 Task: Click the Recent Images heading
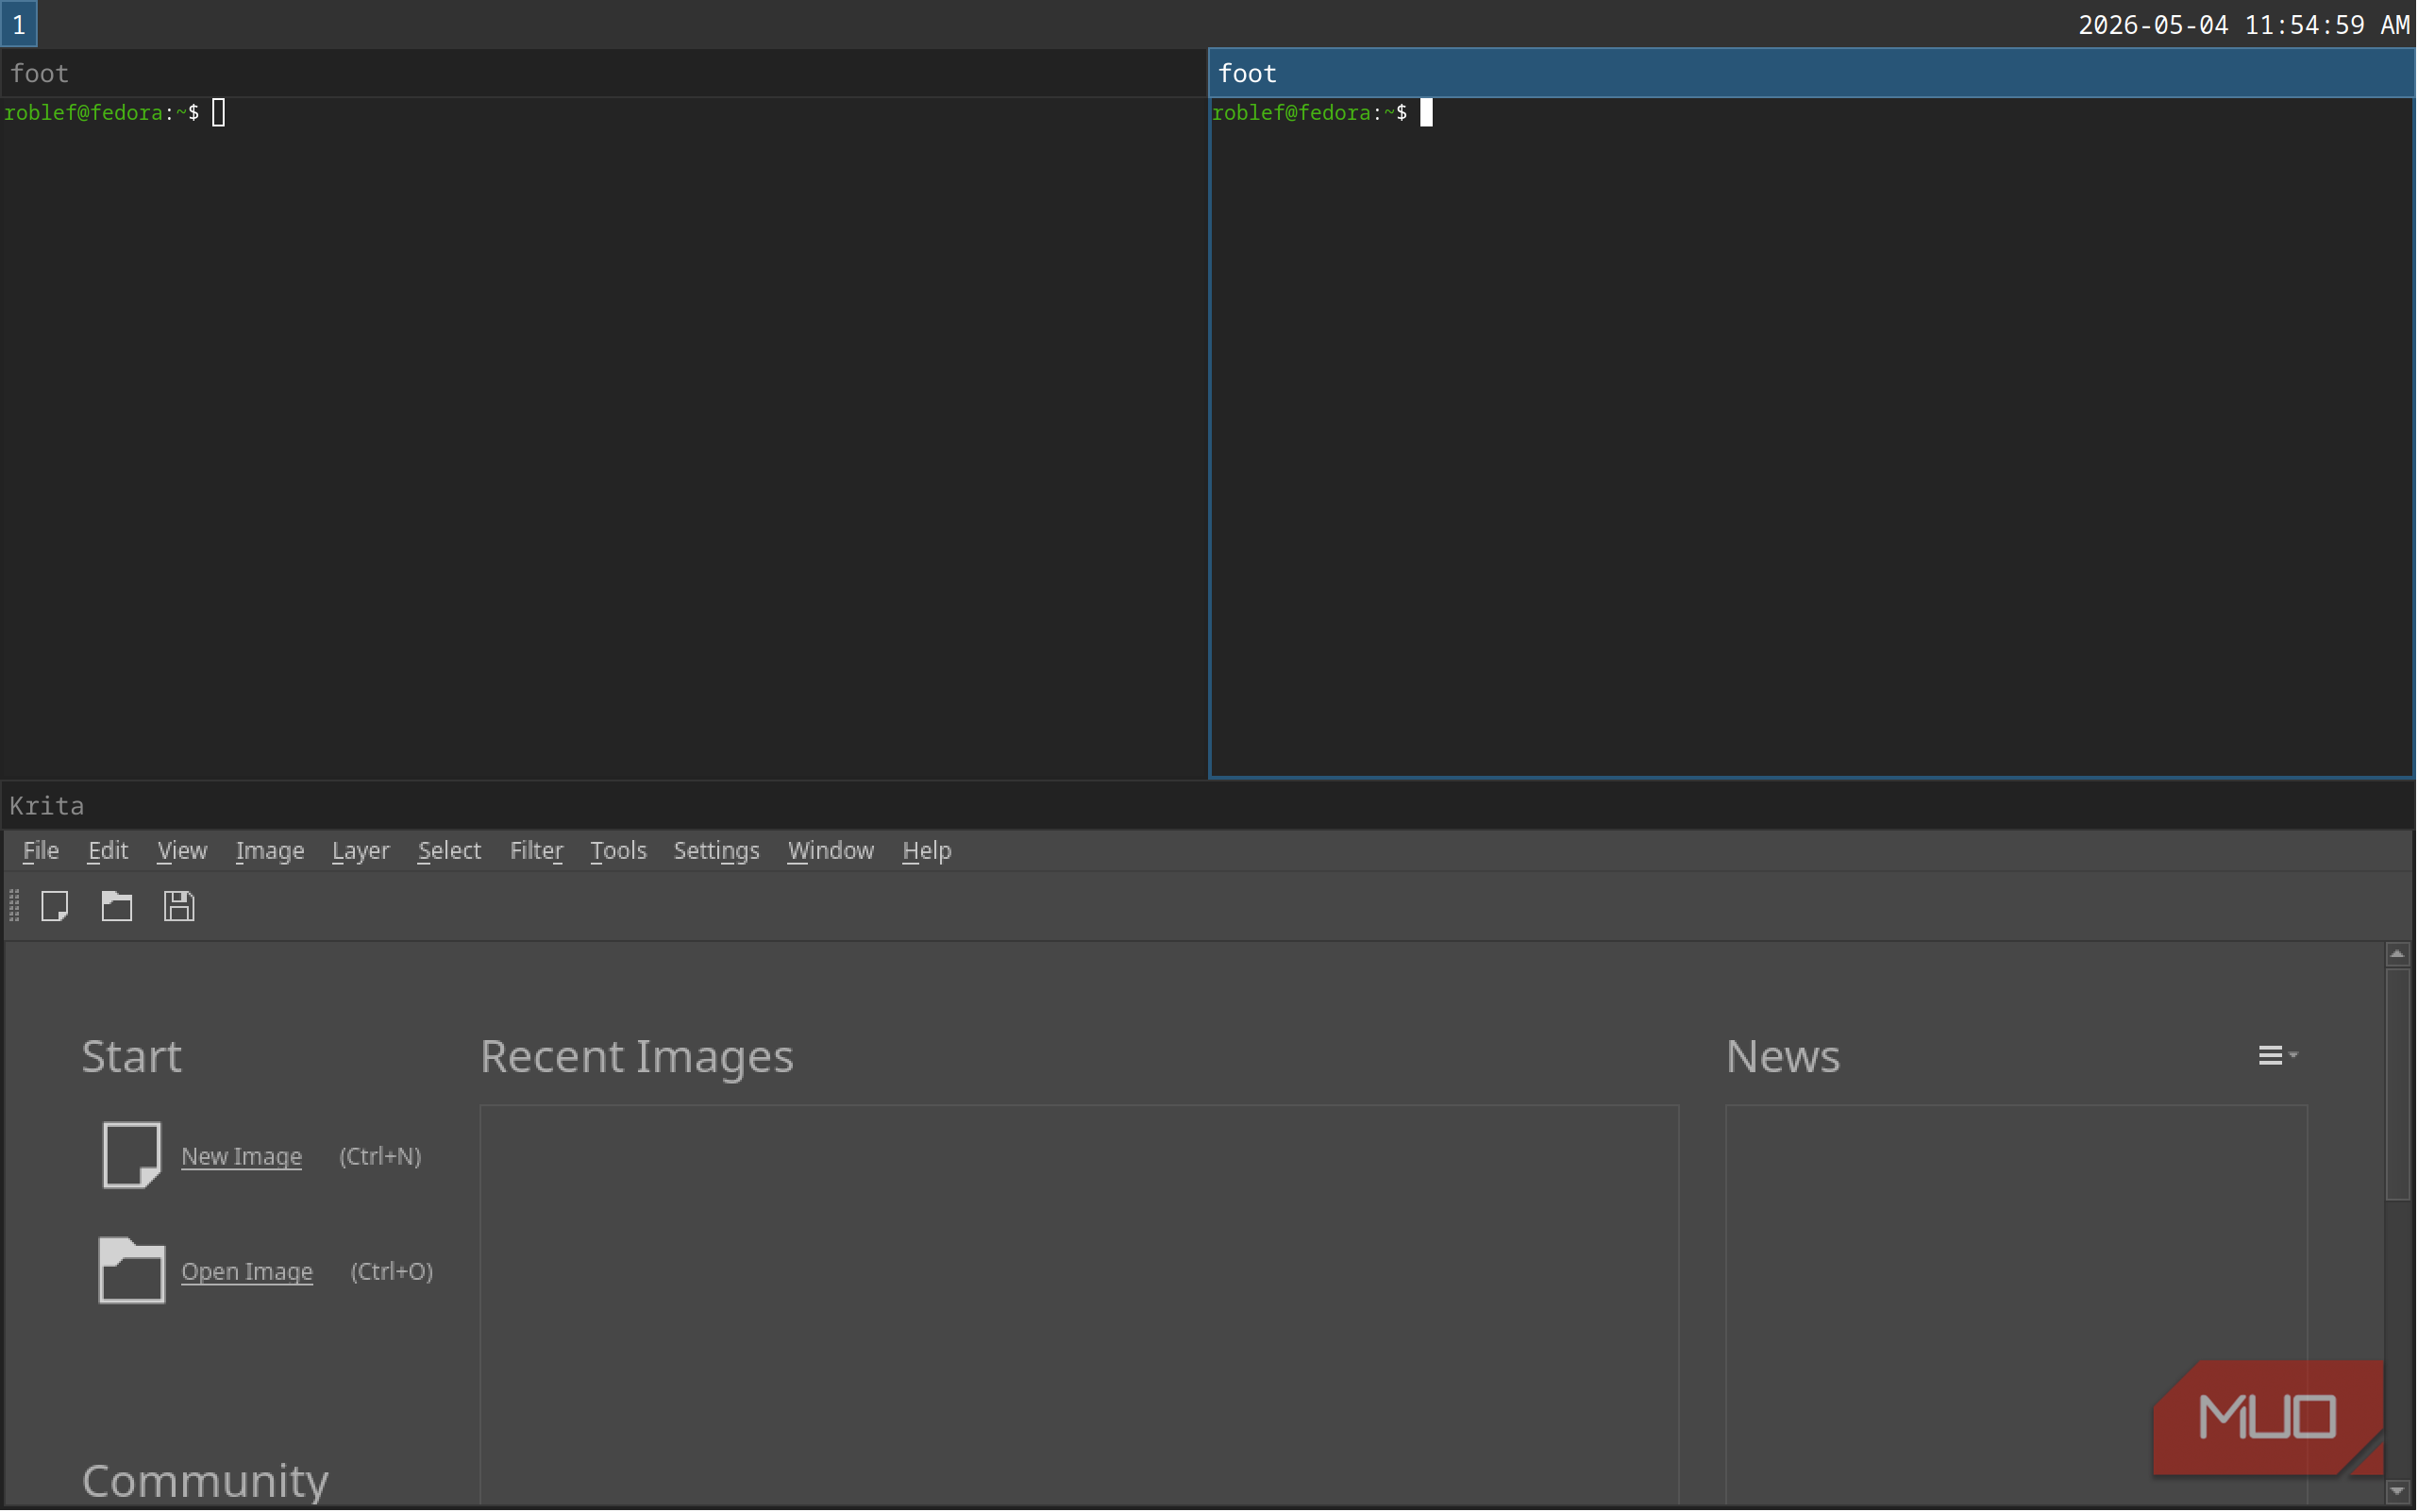[x=637, y=1057]
